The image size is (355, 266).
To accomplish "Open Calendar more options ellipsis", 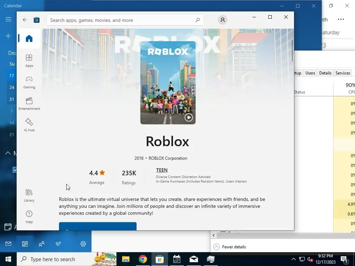I will 341,19.
